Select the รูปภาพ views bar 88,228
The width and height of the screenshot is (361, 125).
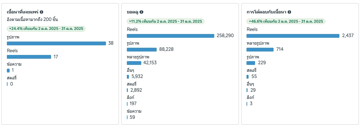142,49
